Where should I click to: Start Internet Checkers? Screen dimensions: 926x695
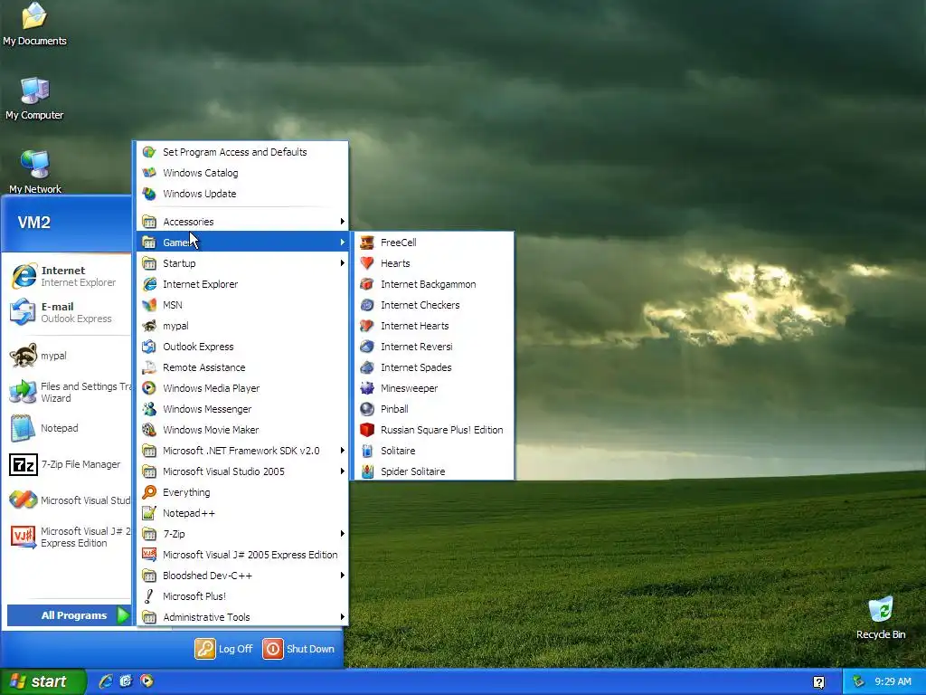click(x=432, y=305)
